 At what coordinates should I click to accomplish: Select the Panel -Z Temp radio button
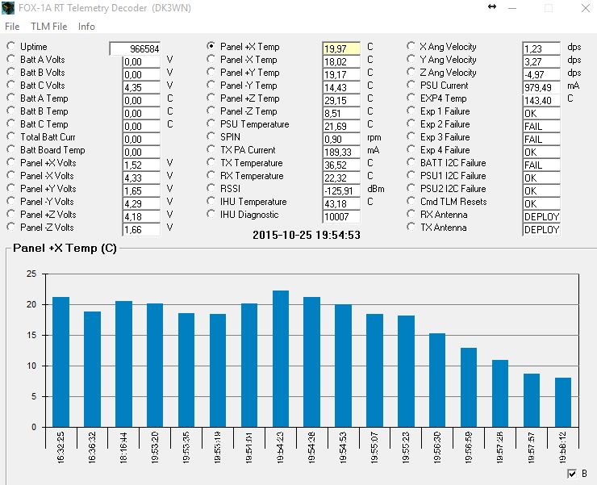click(211, 111)
